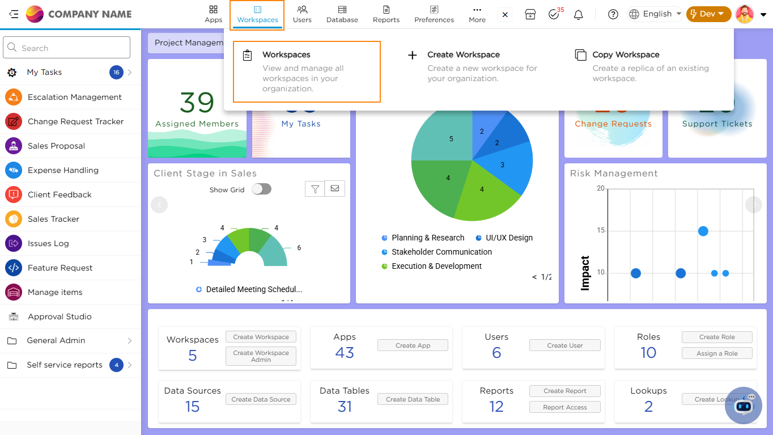Image resolution: width=773 pixels, height=435 pixels.
Task: Click the approvals checkmark icon with badge
Action: pos(554,15)
